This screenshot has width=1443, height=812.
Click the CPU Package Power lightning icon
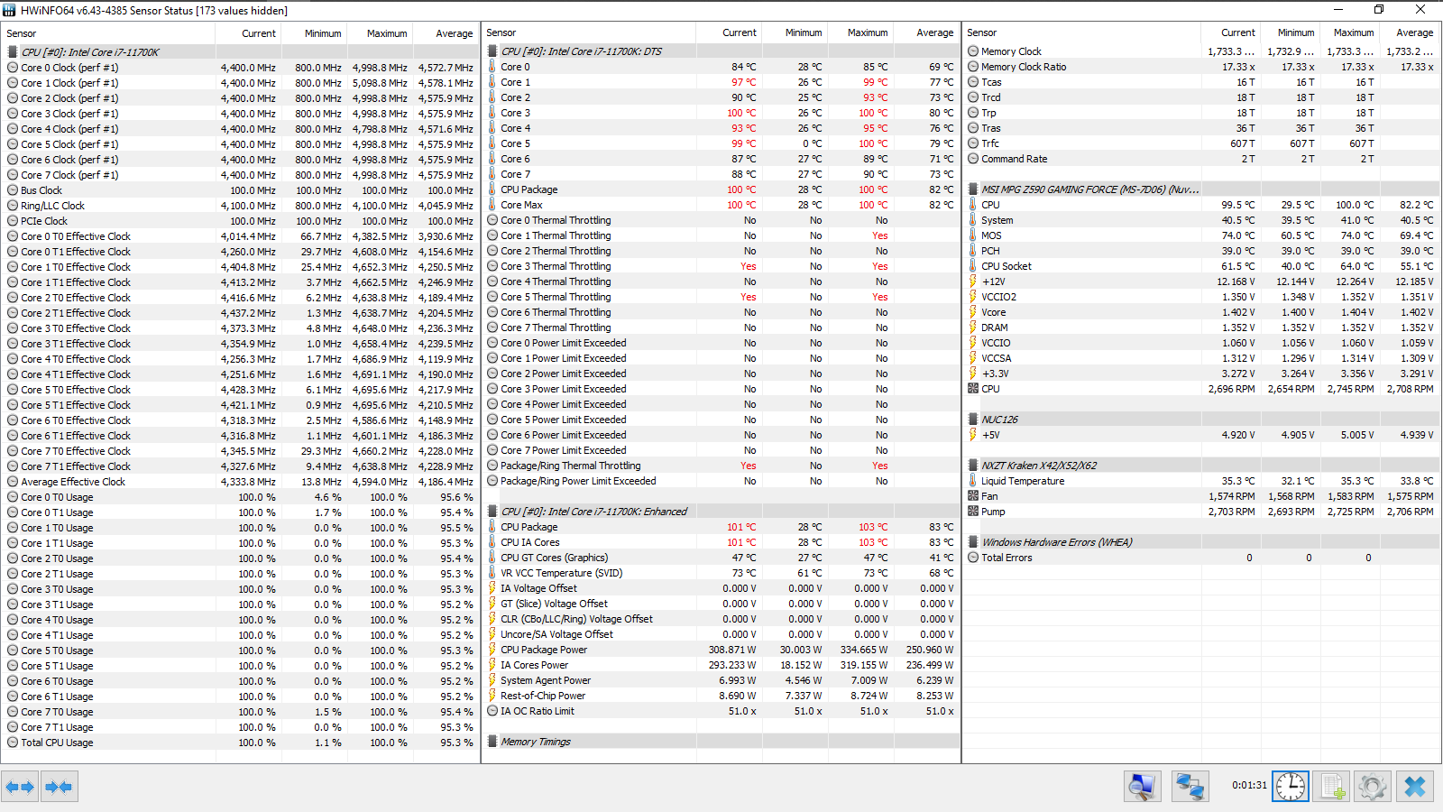(492, 650)
